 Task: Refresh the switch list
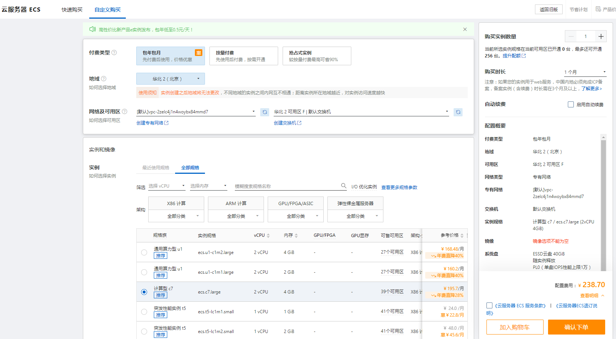pos(458,112)
